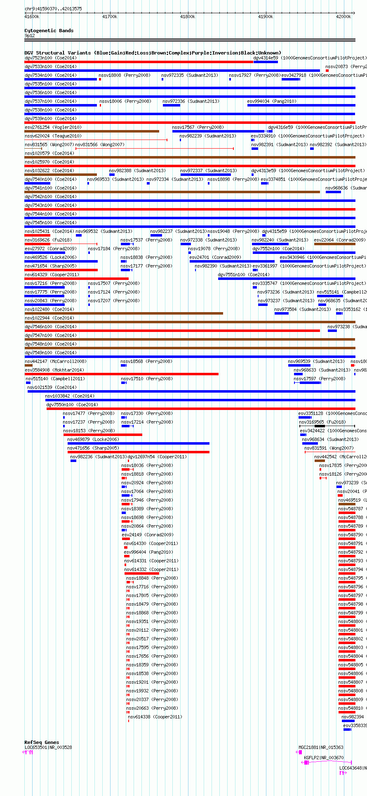Screen dimensions: 367x796
Task: Open variant esv24701 (Conrad2009)
Action: [x=215, y=257]
